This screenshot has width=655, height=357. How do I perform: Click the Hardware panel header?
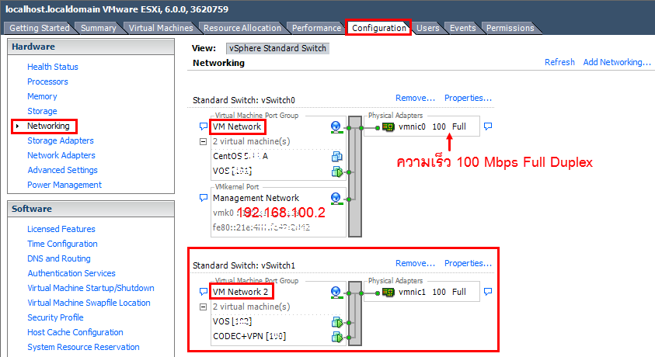coord(91,47)
